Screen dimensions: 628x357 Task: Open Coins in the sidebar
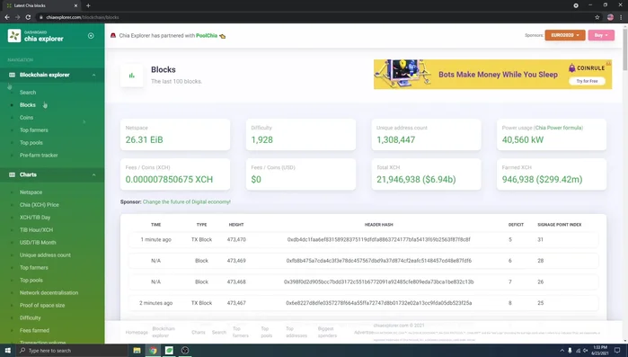(26, 118)
